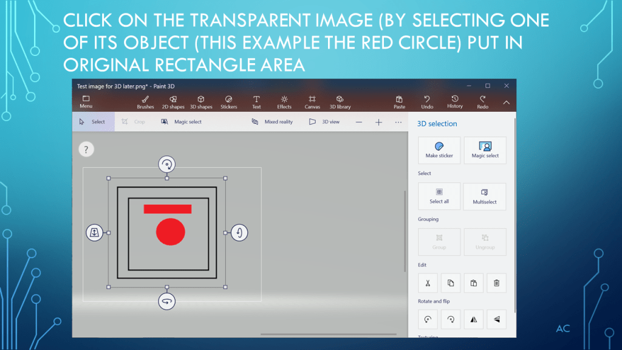Open the three-dot more options menu
622x350 pixels.
click(398, 122)
